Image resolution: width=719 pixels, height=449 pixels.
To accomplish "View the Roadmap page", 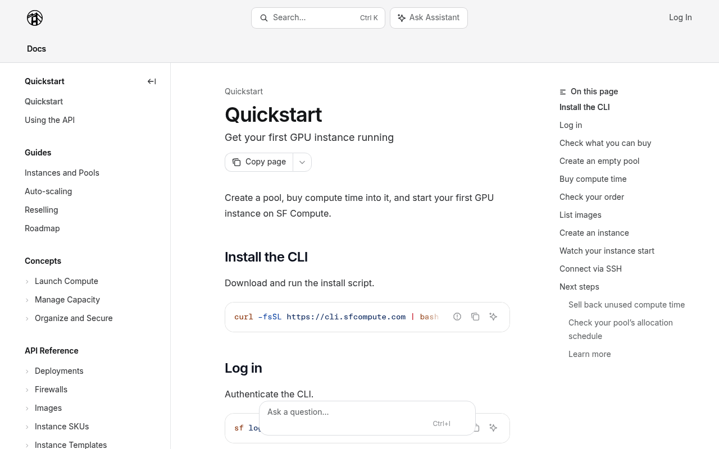I will tap(42, 228).
